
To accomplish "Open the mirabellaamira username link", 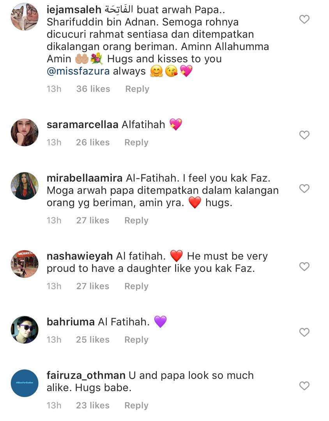I will click(85, 178).
